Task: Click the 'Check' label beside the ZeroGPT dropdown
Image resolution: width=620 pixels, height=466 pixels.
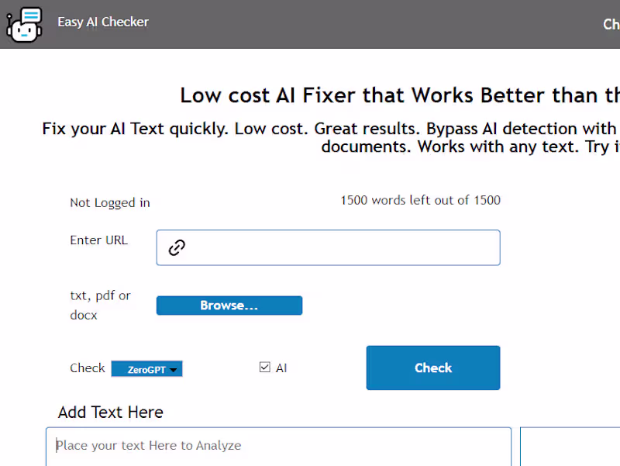Action: tap(87, 368)
